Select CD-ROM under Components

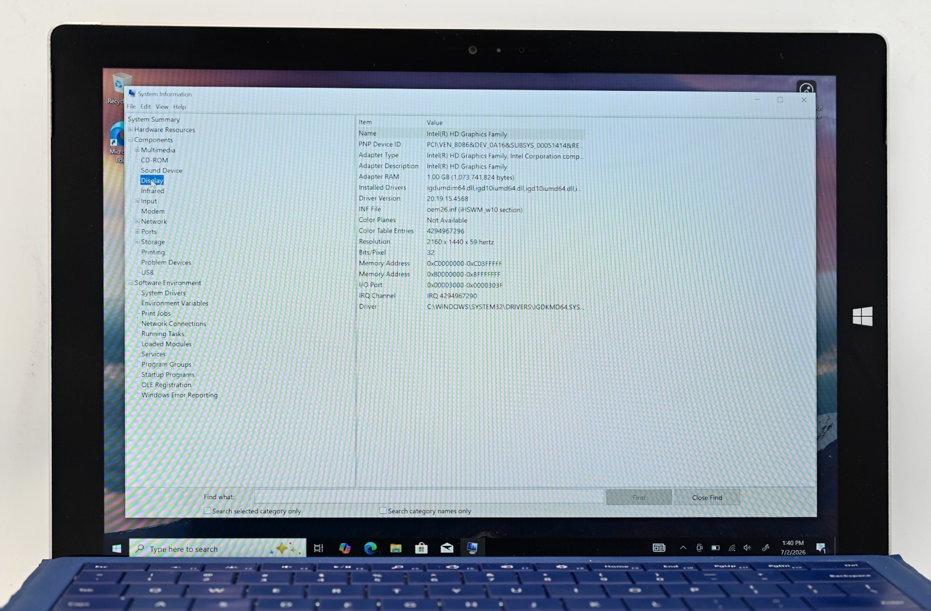coord(154,160)
